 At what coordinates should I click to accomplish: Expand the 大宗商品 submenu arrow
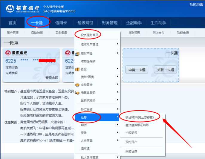click(x=117, y=140)
